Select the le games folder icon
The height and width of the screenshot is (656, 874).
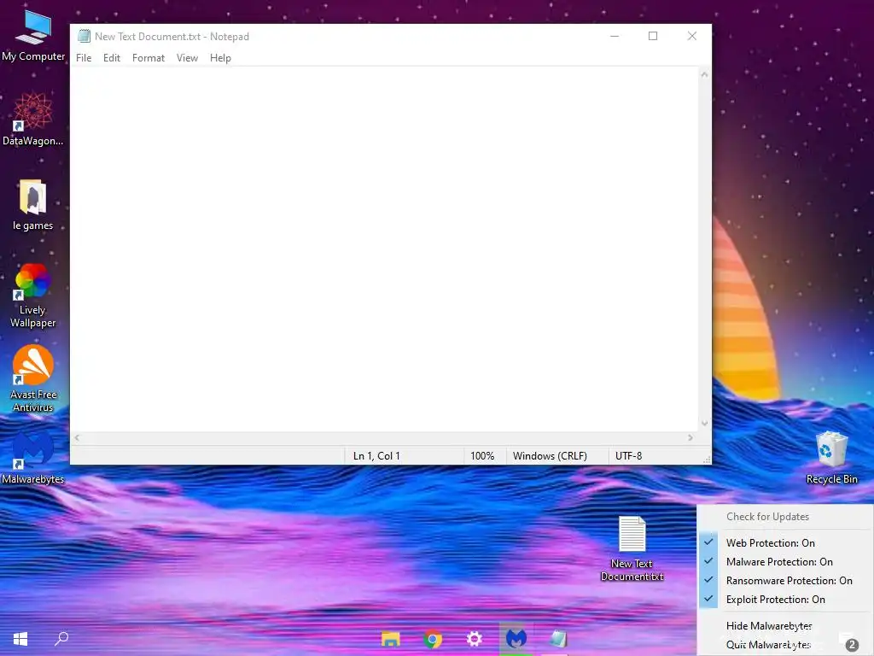[x=33, y=205]
